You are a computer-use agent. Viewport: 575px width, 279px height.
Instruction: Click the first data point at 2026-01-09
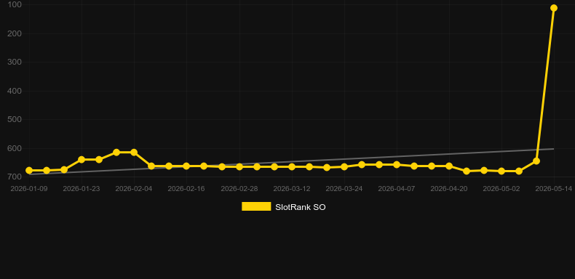coord(29,170)
